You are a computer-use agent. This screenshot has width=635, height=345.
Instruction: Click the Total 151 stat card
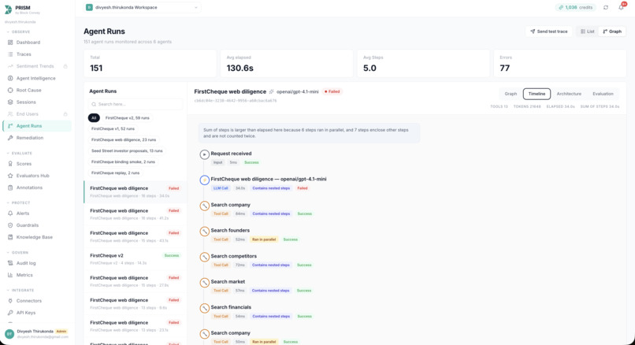(150, 64)
